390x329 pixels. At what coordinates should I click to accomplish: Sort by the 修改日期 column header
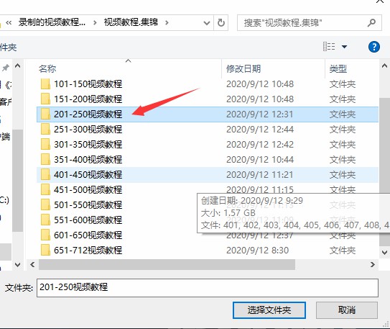pos(243,68)
